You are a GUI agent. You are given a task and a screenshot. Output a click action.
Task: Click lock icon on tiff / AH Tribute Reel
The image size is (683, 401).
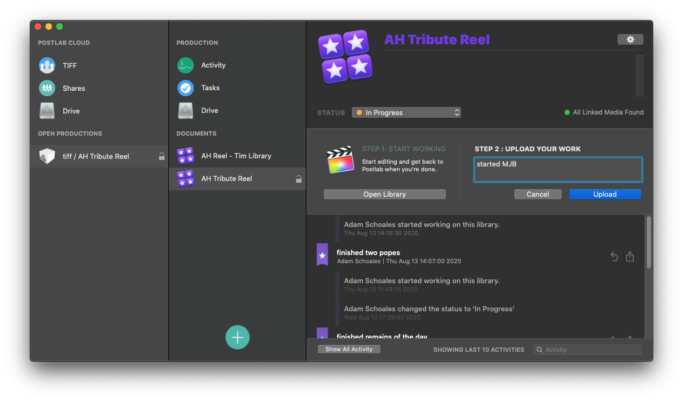161,156
